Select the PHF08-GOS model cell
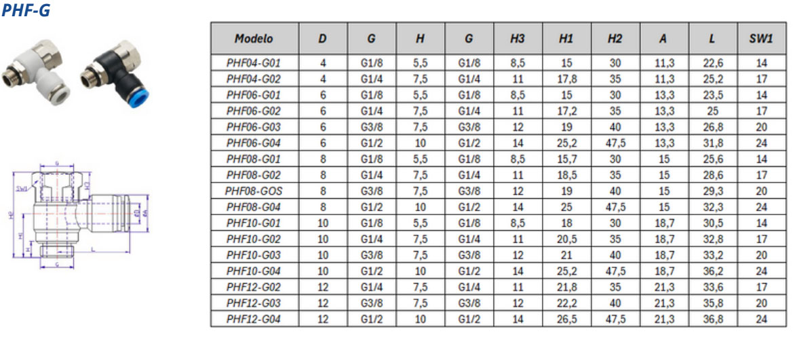Screen dimensions: 795x340 [253, 193]
